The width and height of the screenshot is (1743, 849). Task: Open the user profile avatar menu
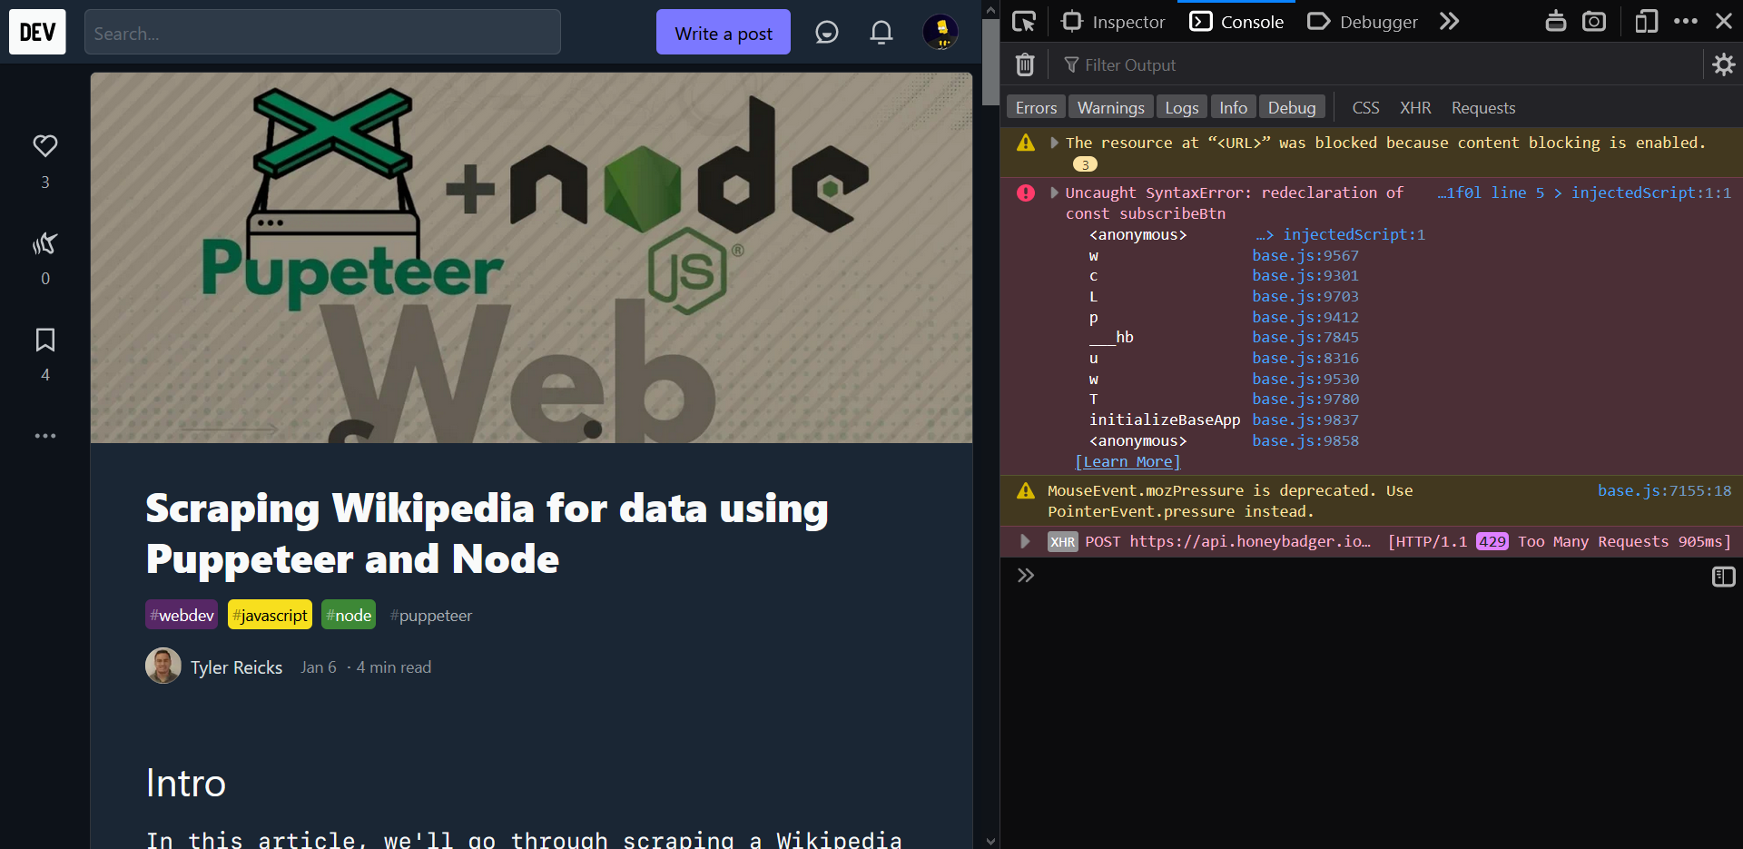[940, 32]
